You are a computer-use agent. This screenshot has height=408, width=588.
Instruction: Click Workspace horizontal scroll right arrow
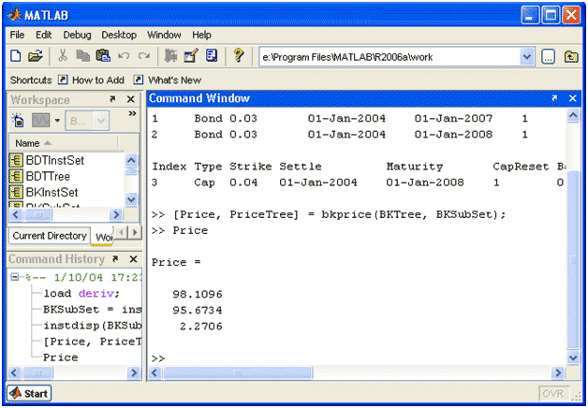click(x=116, y=214)
